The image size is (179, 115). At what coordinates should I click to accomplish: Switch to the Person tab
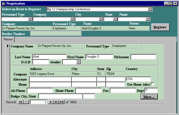(x=8, y=39)
